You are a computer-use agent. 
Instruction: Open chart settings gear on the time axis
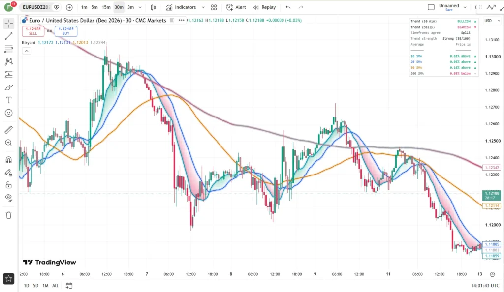(x=492, y=274)
